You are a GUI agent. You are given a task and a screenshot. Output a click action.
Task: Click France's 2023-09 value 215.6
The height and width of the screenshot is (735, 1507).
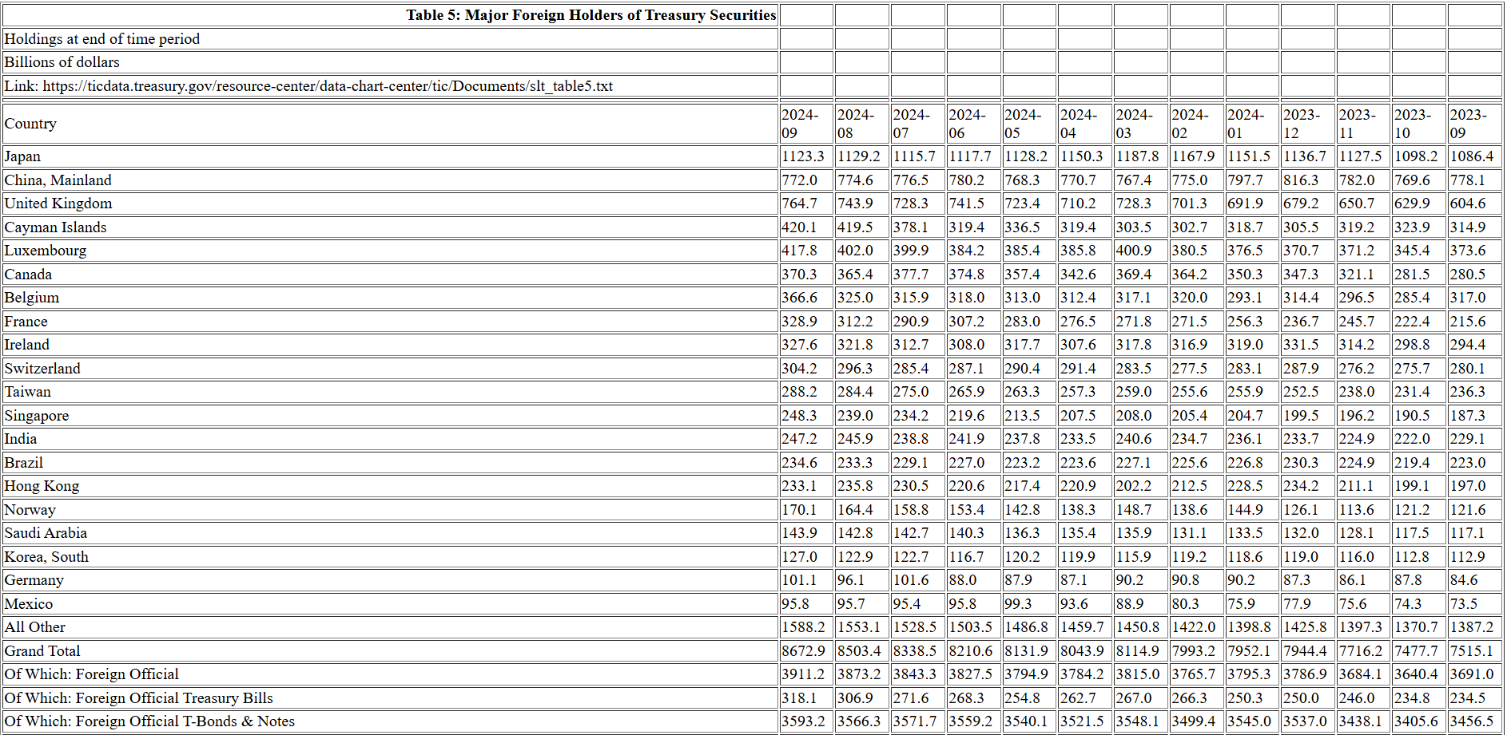[x=1468, y=322]
